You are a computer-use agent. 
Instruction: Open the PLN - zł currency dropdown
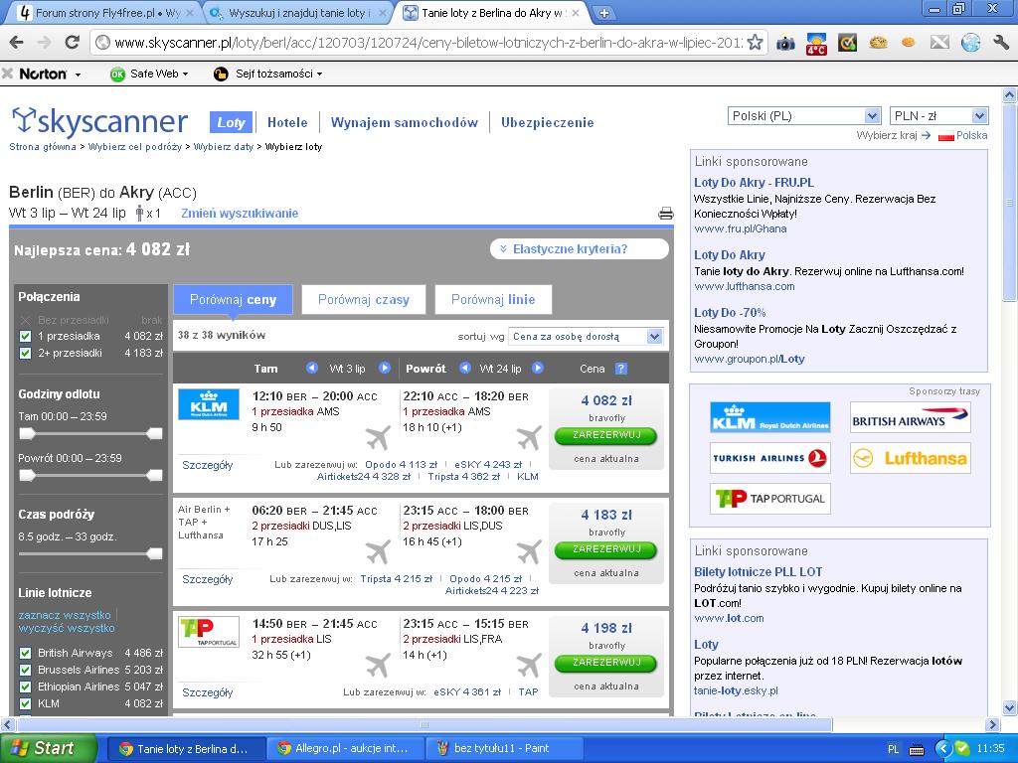tap(938, 116)
